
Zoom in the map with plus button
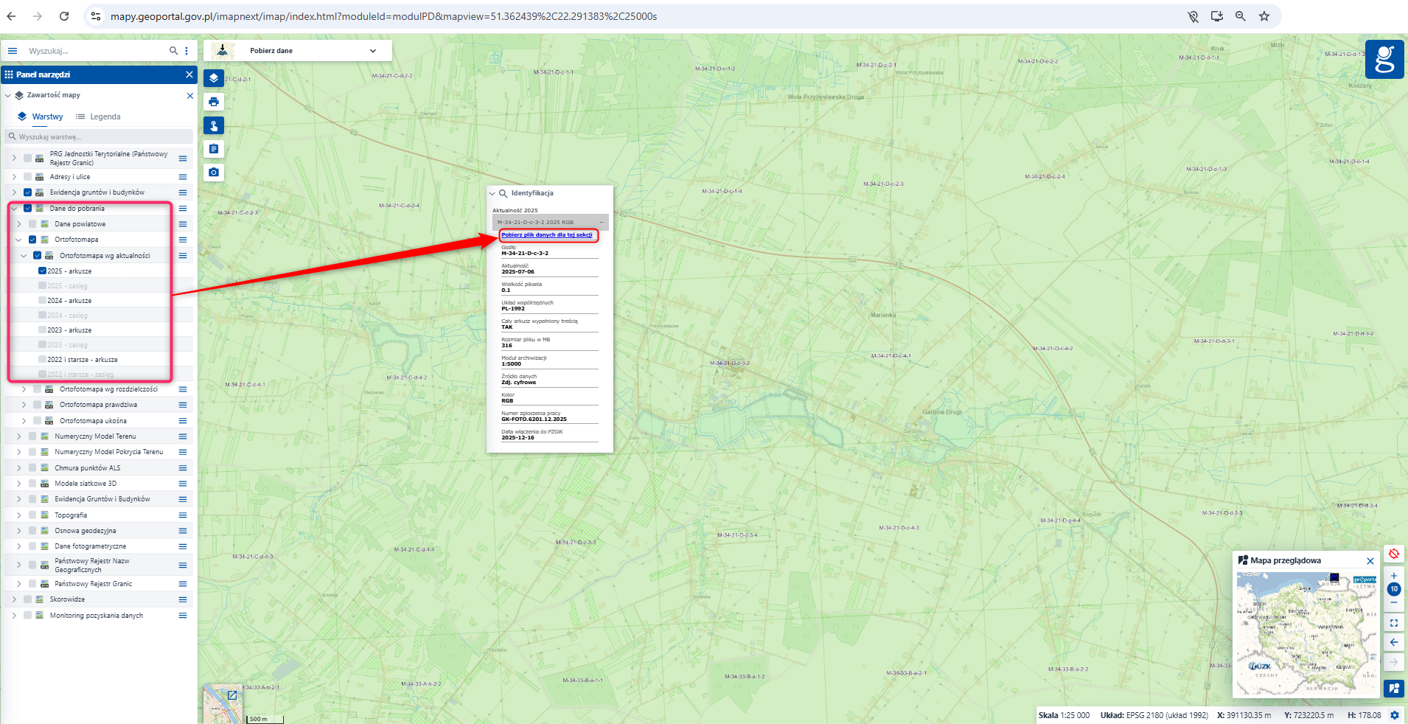click(1393, 576)
